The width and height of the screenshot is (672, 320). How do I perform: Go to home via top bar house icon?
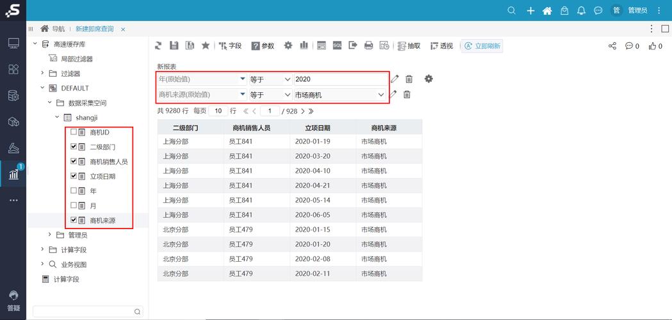click(x=547, y=11)
